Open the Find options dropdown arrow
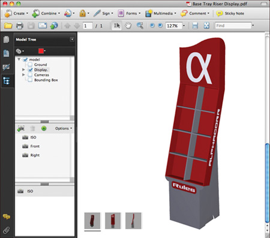This screenshot has width=270, height=238. (x=253, y=25)
